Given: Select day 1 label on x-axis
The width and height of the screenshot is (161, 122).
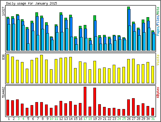Looking at the screenshot, I should (x=9, y=119).
